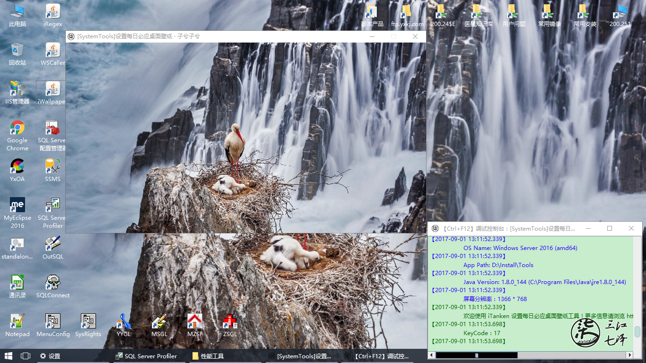Open the YxOA desktop icon
This screenshot has height=363, width=646.
(17, 171)
